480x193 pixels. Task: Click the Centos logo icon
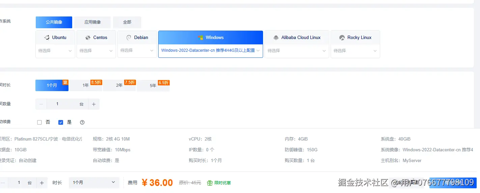88,38
